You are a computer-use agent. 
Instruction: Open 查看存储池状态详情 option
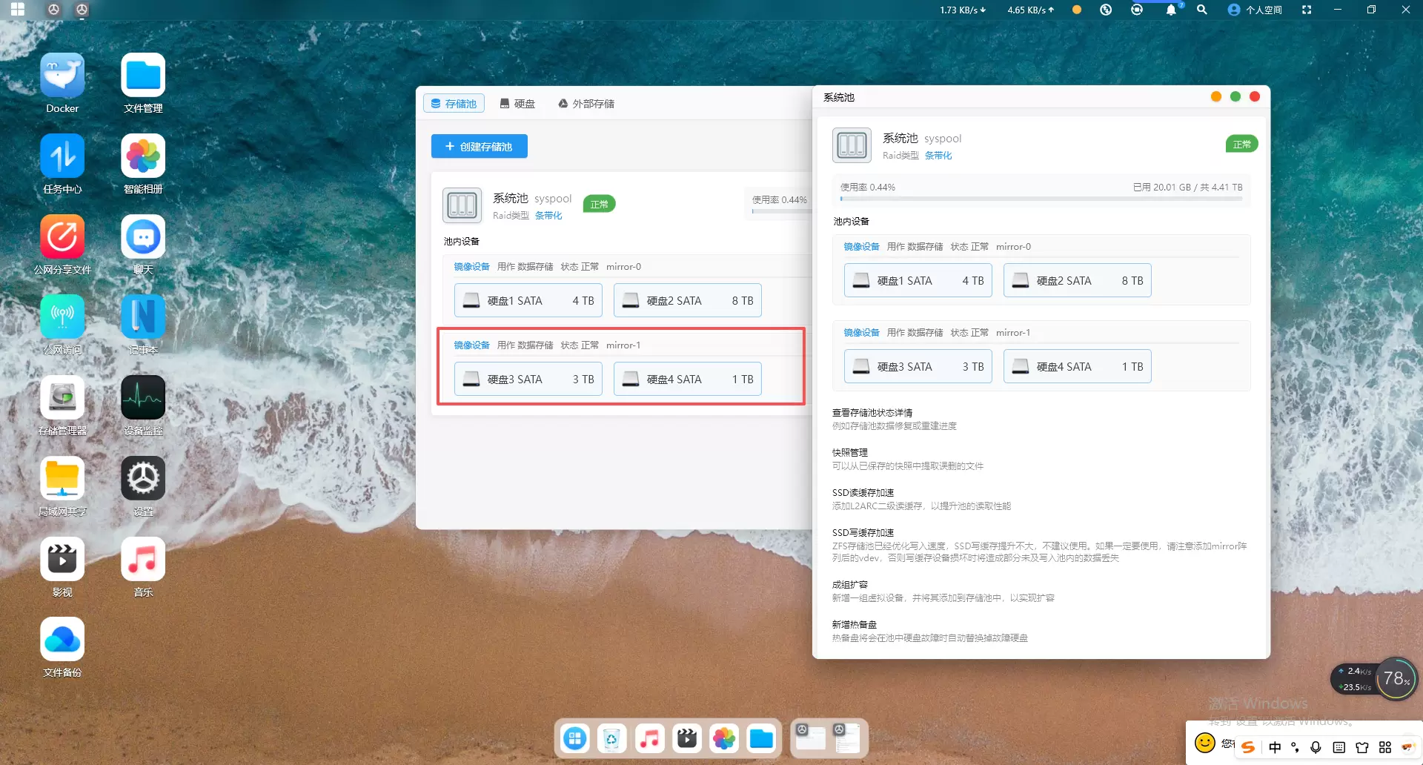[x=872, y=413]
